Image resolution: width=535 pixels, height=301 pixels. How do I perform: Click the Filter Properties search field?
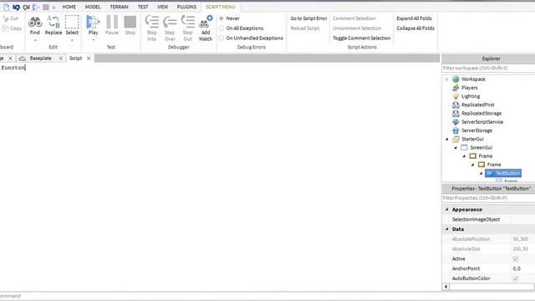(488, 198)
